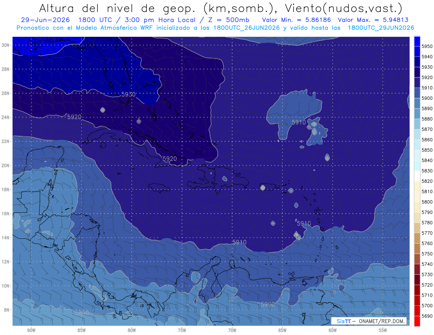Pick the white colorbar swatch between 5820 and 5830

pos(417,176)
